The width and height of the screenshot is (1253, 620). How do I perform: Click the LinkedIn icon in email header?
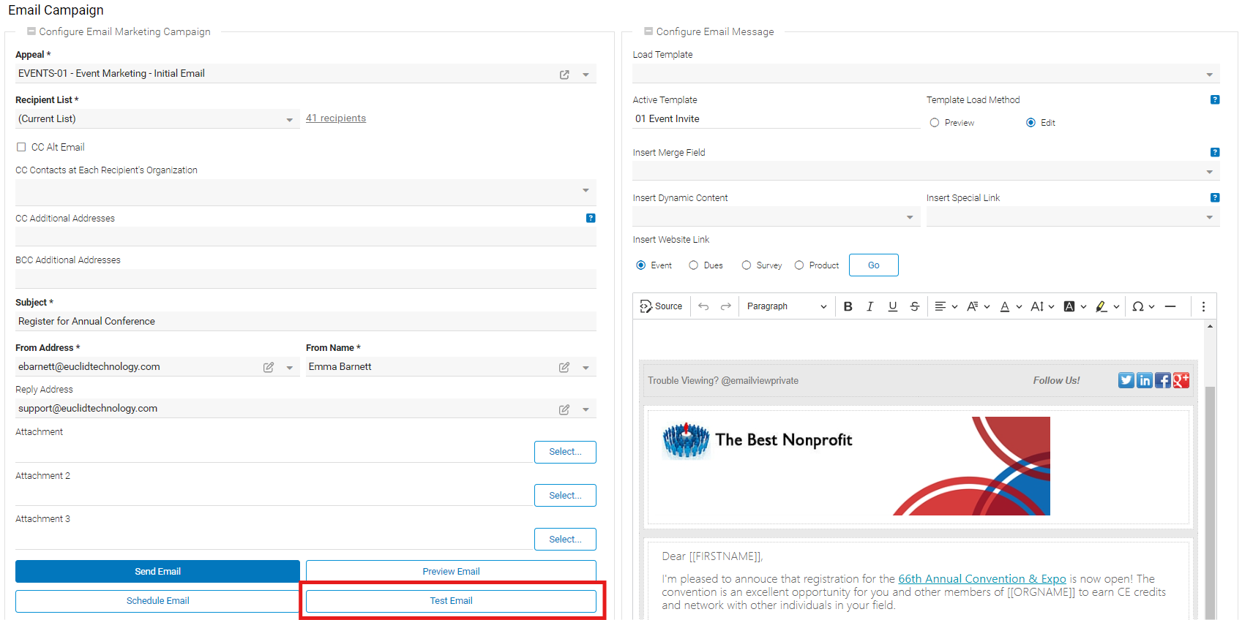[x=1145, y=380]
